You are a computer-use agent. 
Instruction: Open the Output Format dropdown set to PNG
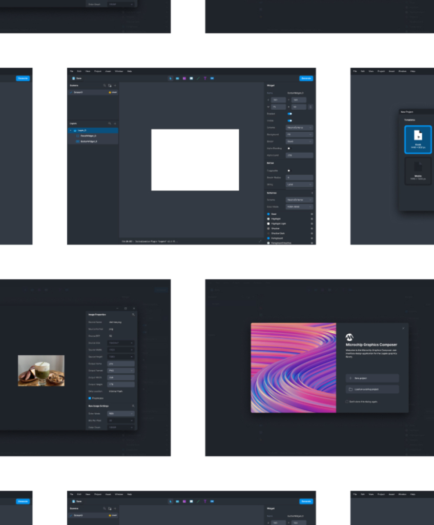point(120,370)
